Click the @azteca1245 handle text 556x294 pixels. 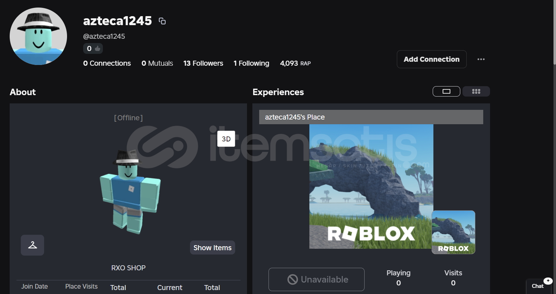[104, 36]
